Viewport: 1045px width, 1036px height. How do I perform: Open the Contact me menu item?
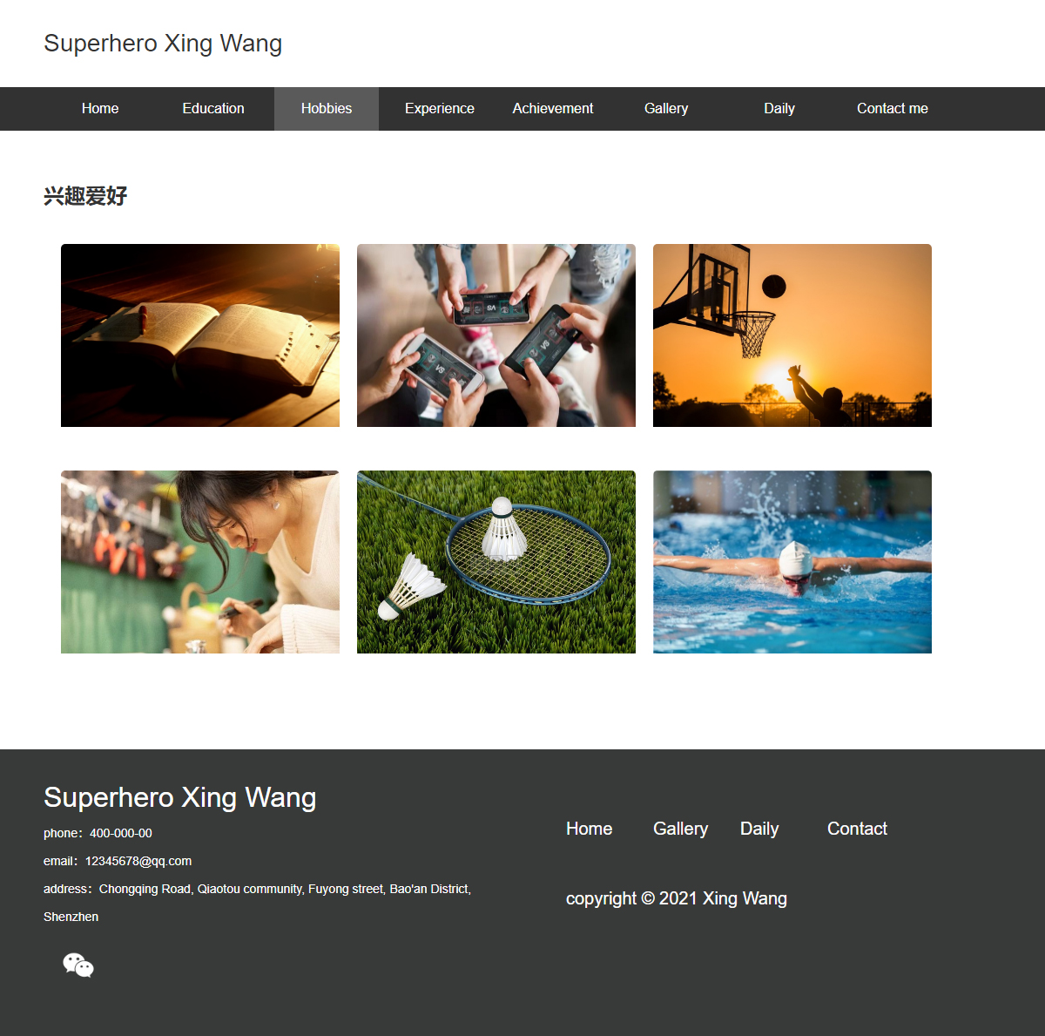tap(893, 109)
